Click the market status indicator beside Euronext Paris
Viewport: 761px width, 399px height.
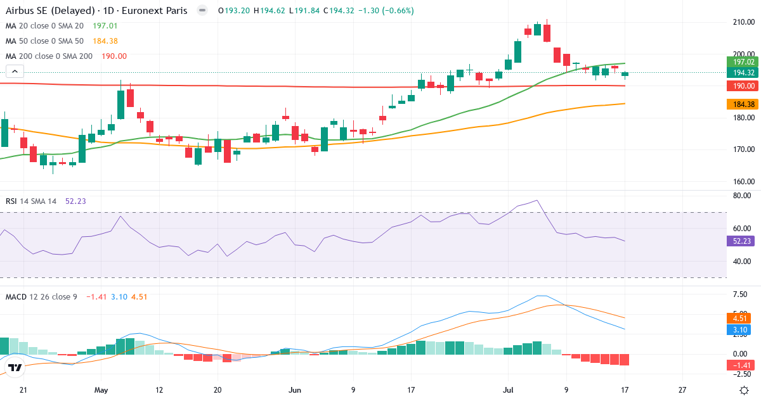(x=202, y=11)
